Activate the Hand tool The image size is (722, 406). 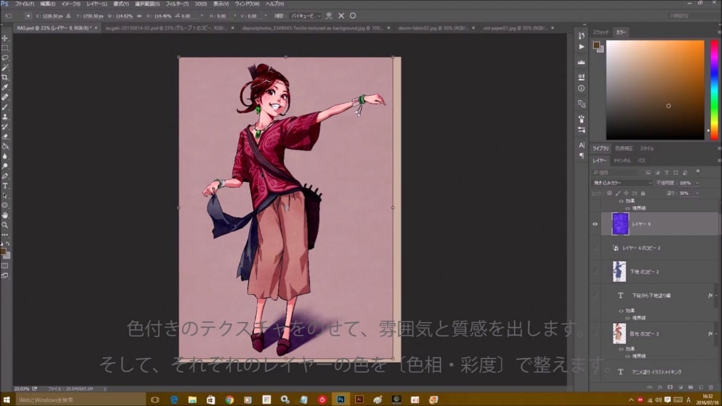click(x=5, y=215)
